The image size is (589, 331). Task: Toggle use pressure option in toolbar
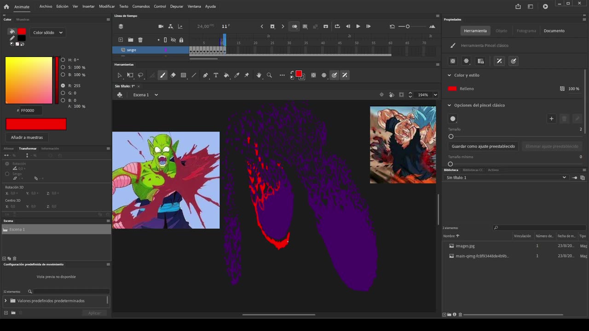[x=335, y=75]
